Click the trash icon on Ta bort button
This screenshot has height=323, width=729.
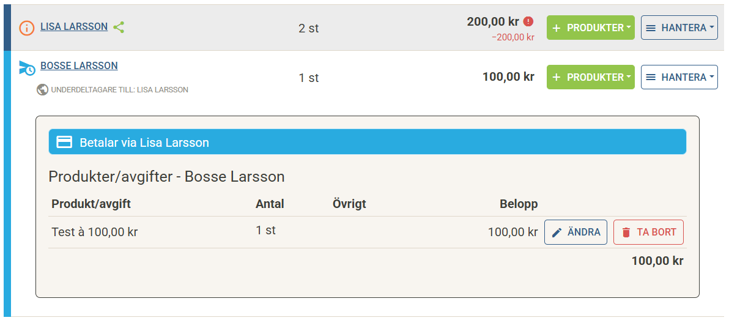pyautogui.click(x=626, y=232)
